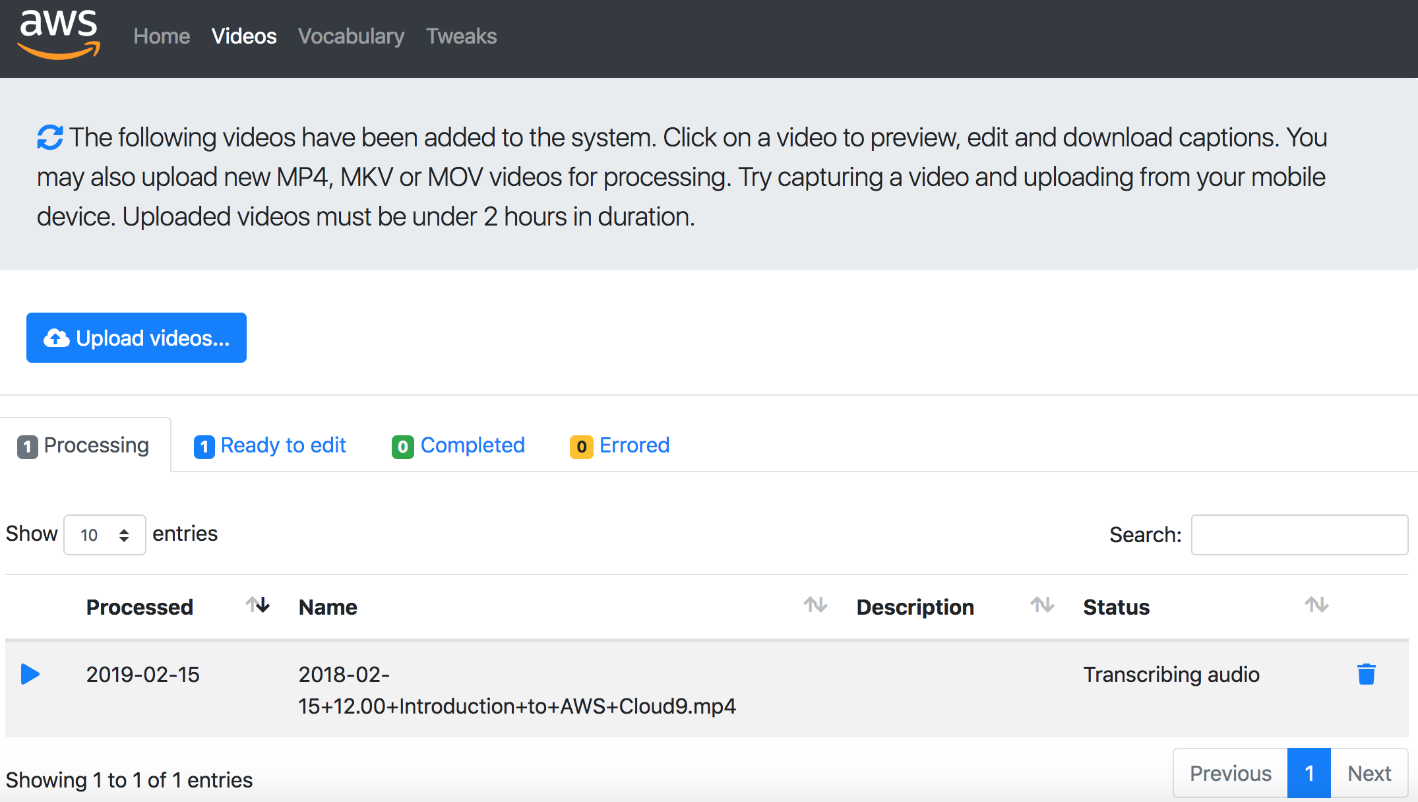Click the Search input field
This screenshot has width=1418, height=802.
(x=1299, y=535)
